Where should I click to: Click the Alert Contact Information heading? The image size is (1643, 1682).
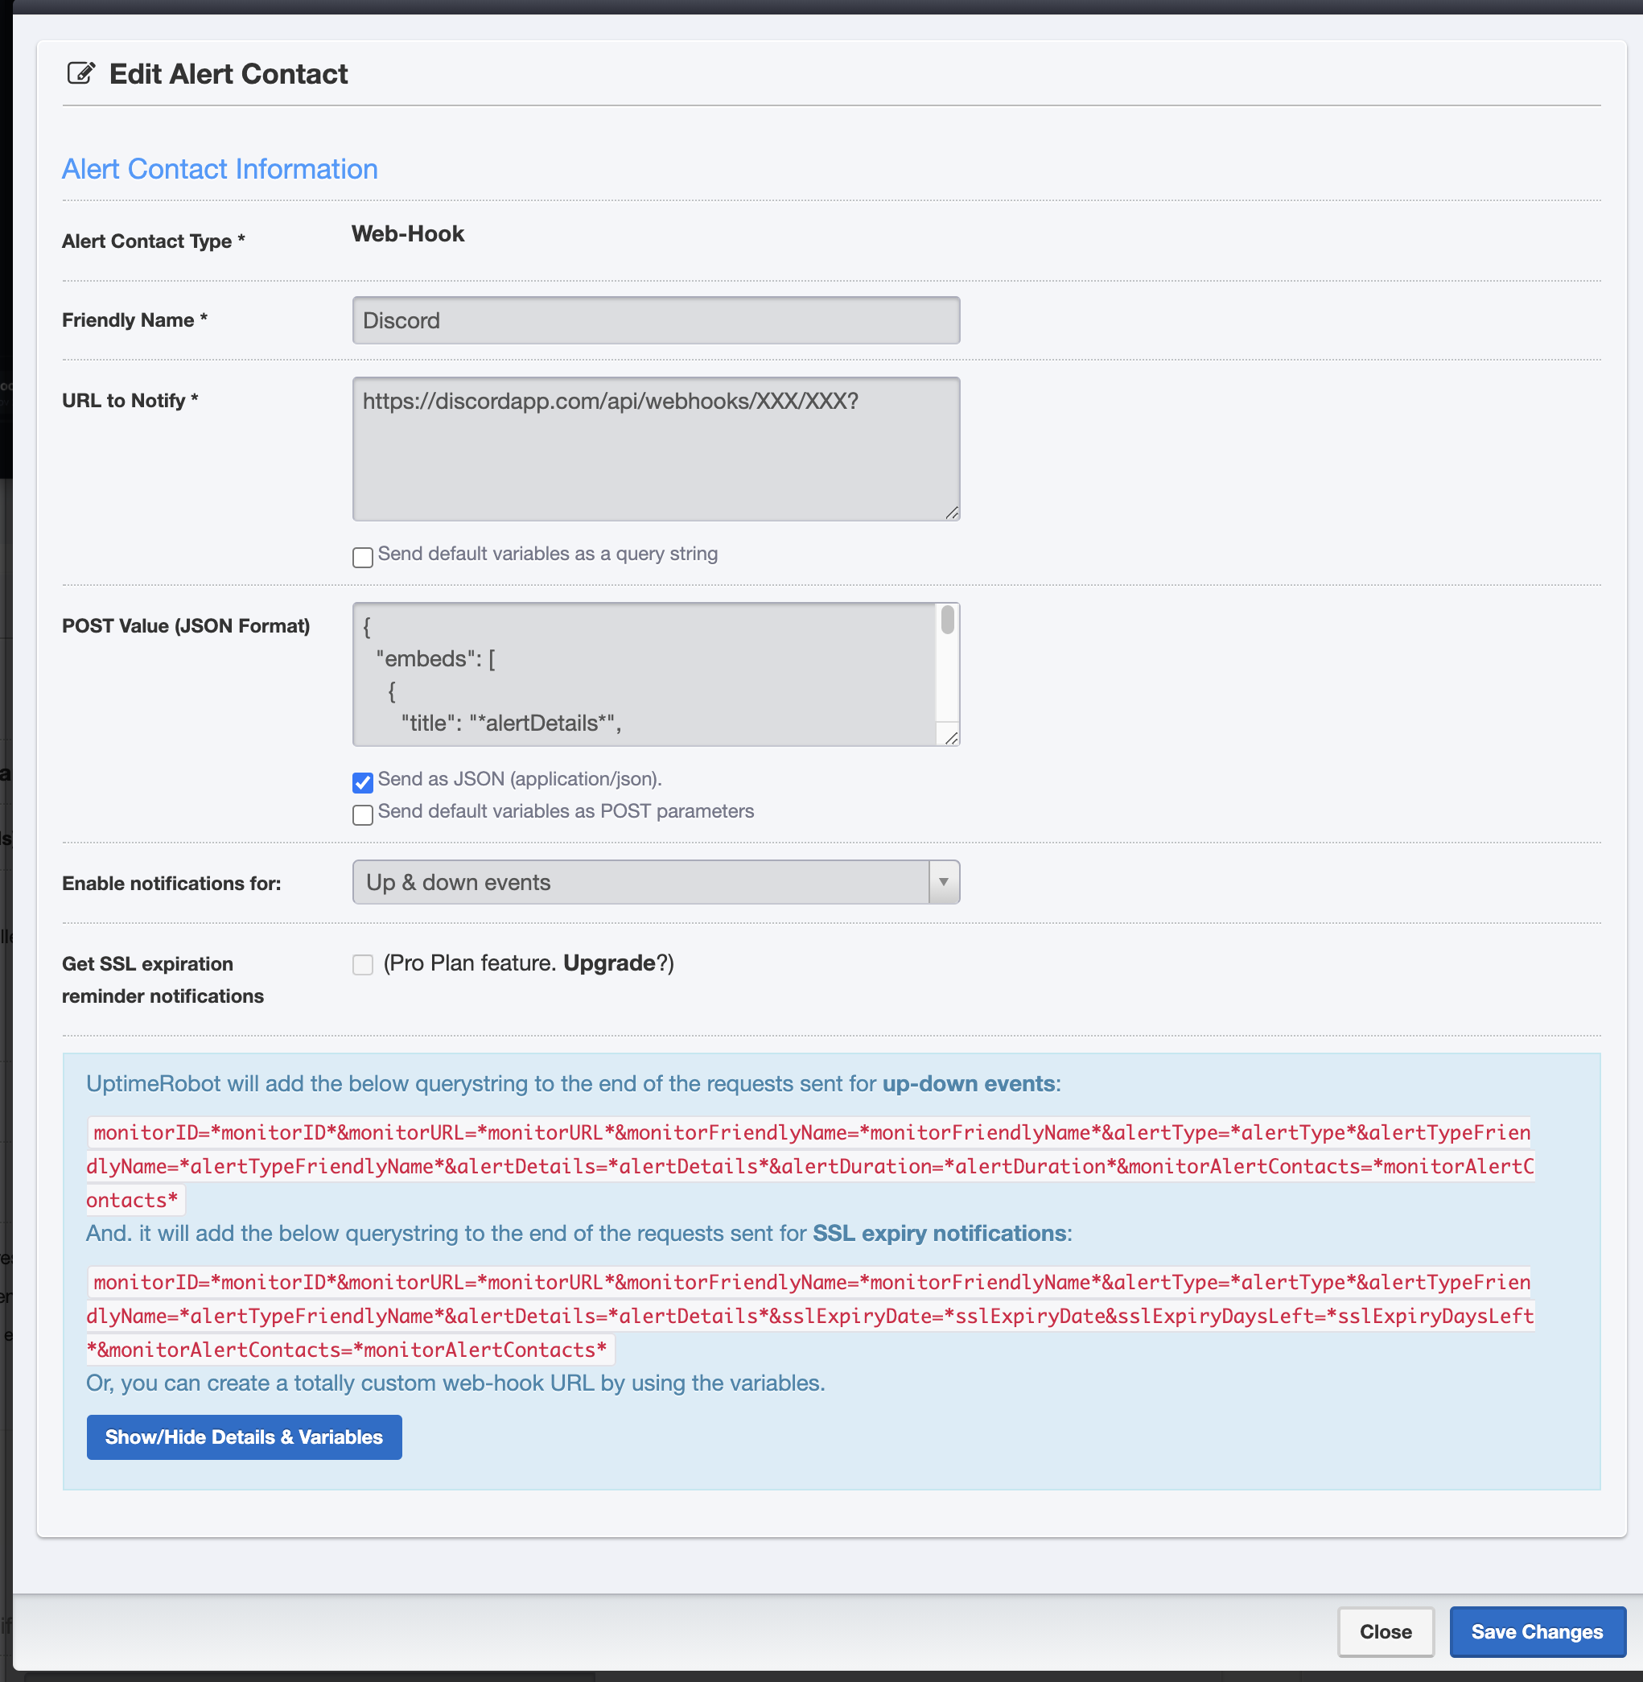click(x=219, y=169)
